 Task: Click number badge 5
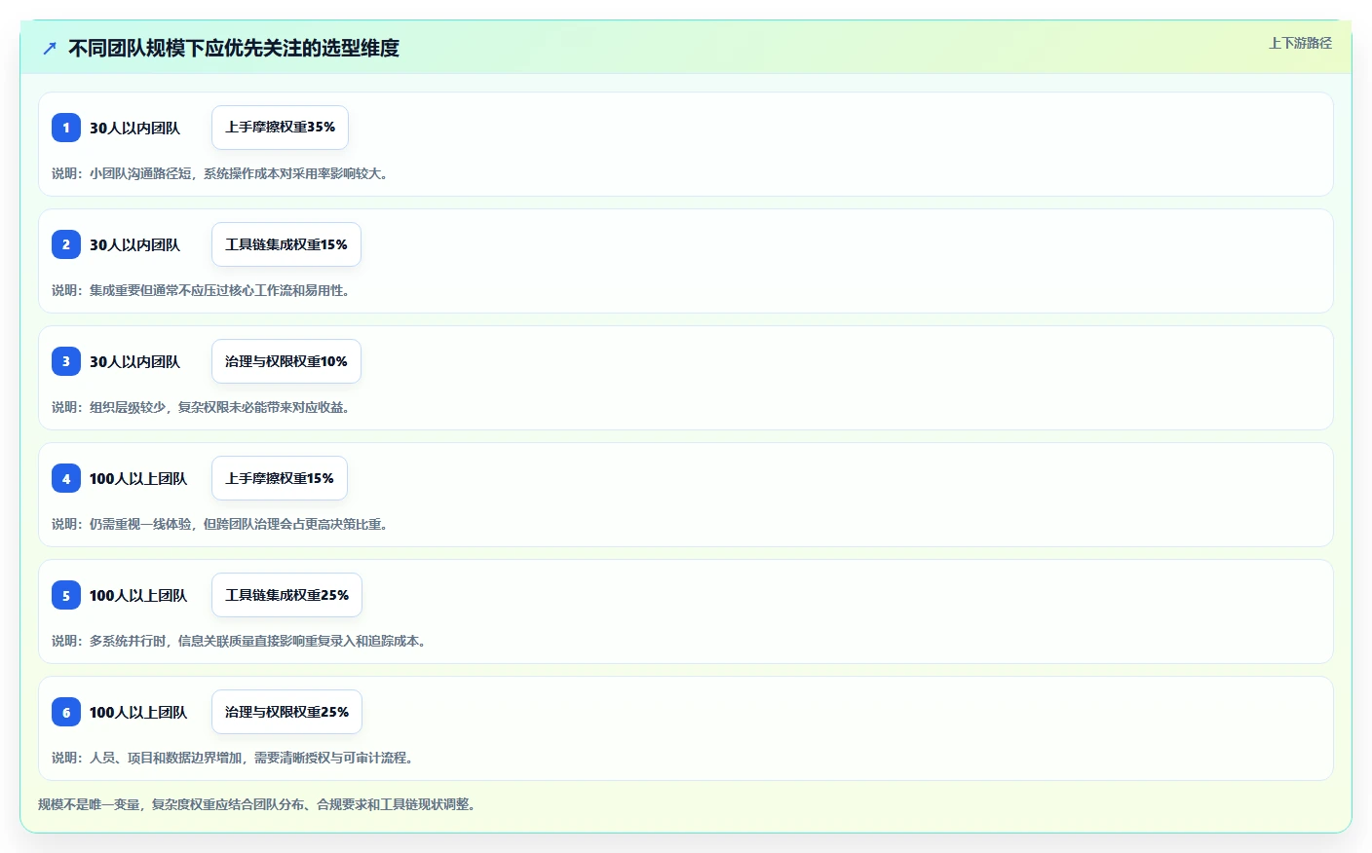(66, 595)
